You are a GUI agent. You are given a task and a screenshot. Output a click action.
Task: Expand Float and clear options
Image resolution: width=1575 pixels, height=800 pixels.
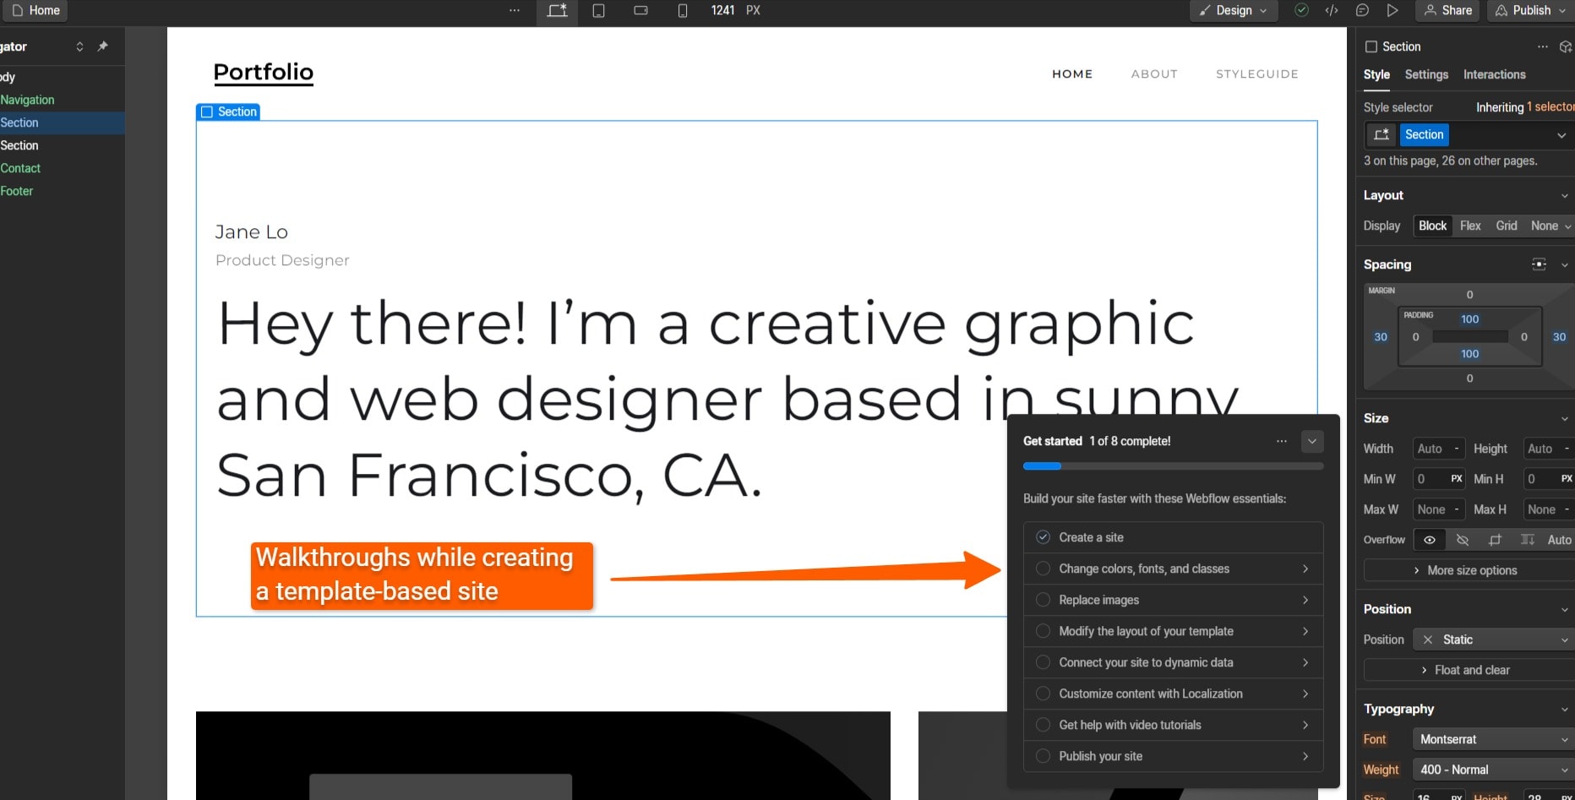click(x=1469, y=670)
